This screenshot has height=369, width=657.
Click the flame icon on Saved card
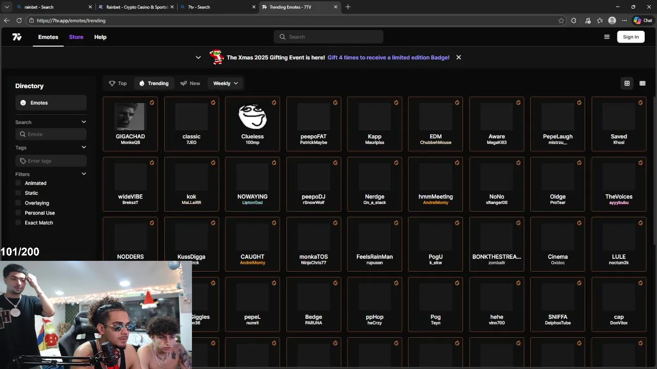[641, 102]
